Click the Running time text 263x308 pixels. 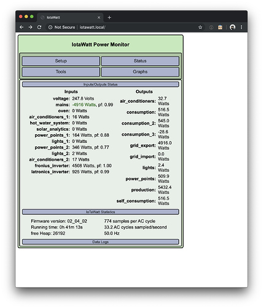click(57, 227)
